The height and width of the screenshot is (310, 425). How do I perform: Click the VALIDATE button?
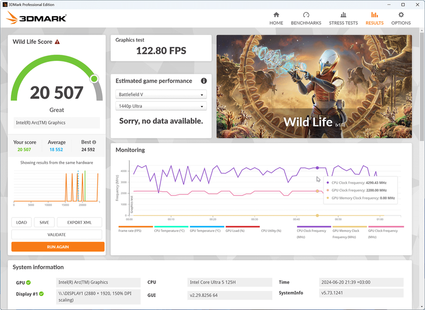[56, 235]
